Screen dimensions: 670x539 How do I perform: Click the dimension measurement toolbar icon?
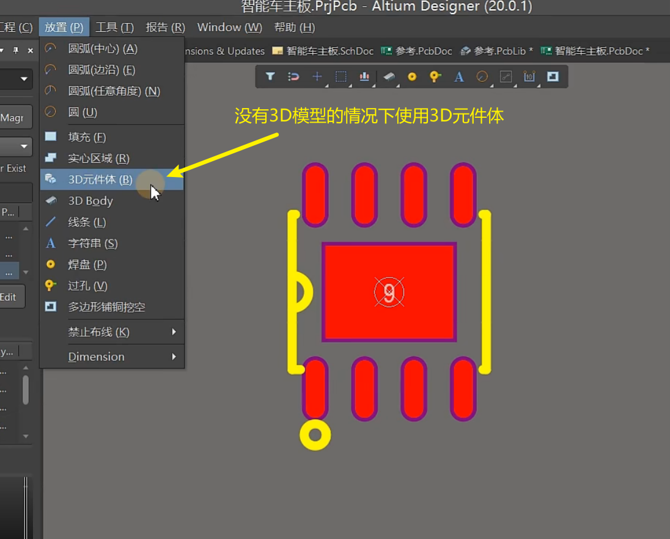point(529,76)
